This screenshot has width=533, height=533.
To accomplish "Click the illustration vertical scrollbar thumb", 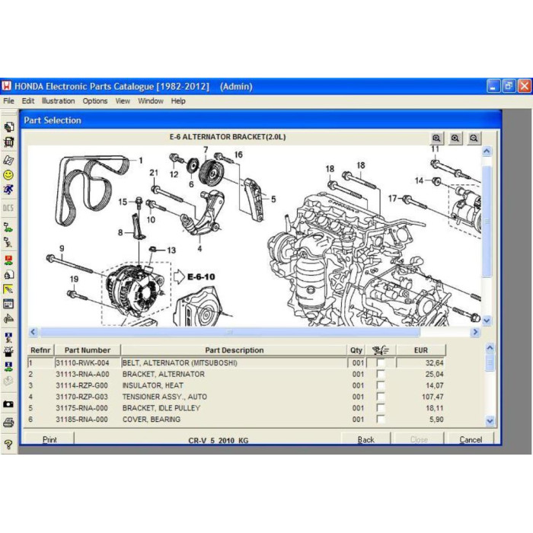I will [487, 222].
